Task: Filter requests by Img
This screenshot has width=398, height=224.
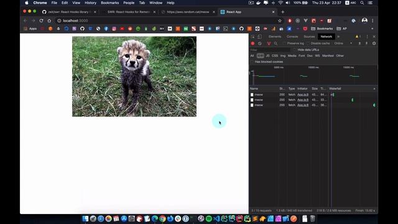Action: (x=283, y=55)
